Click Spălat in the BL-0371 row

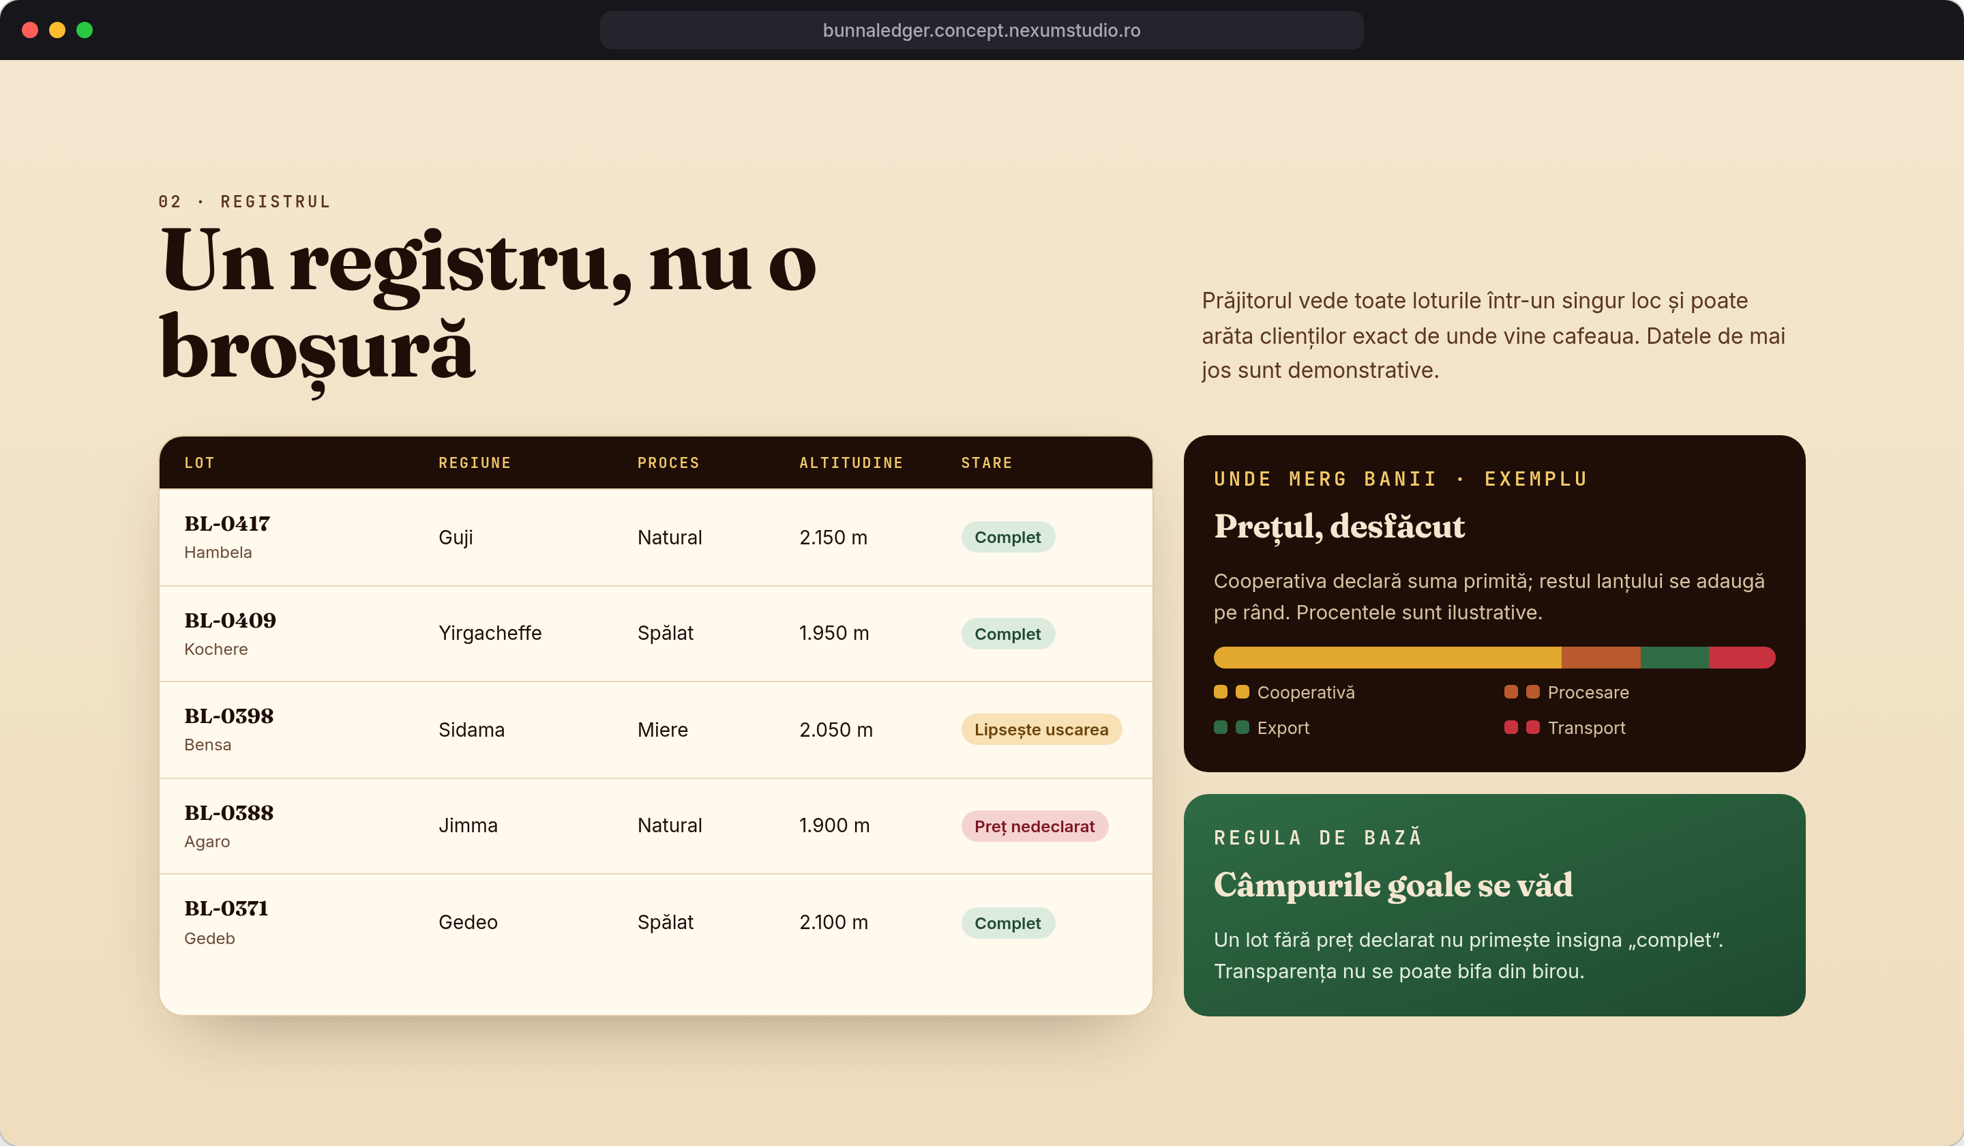665,922
